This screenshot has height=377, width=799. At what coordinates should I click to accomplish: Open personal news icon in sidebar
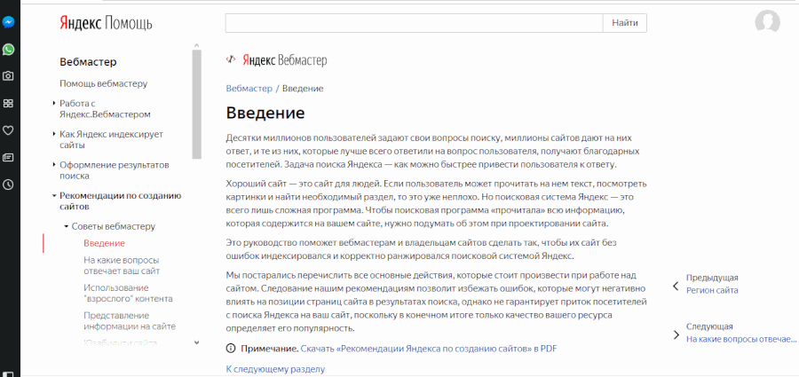(x=8, y=157)
